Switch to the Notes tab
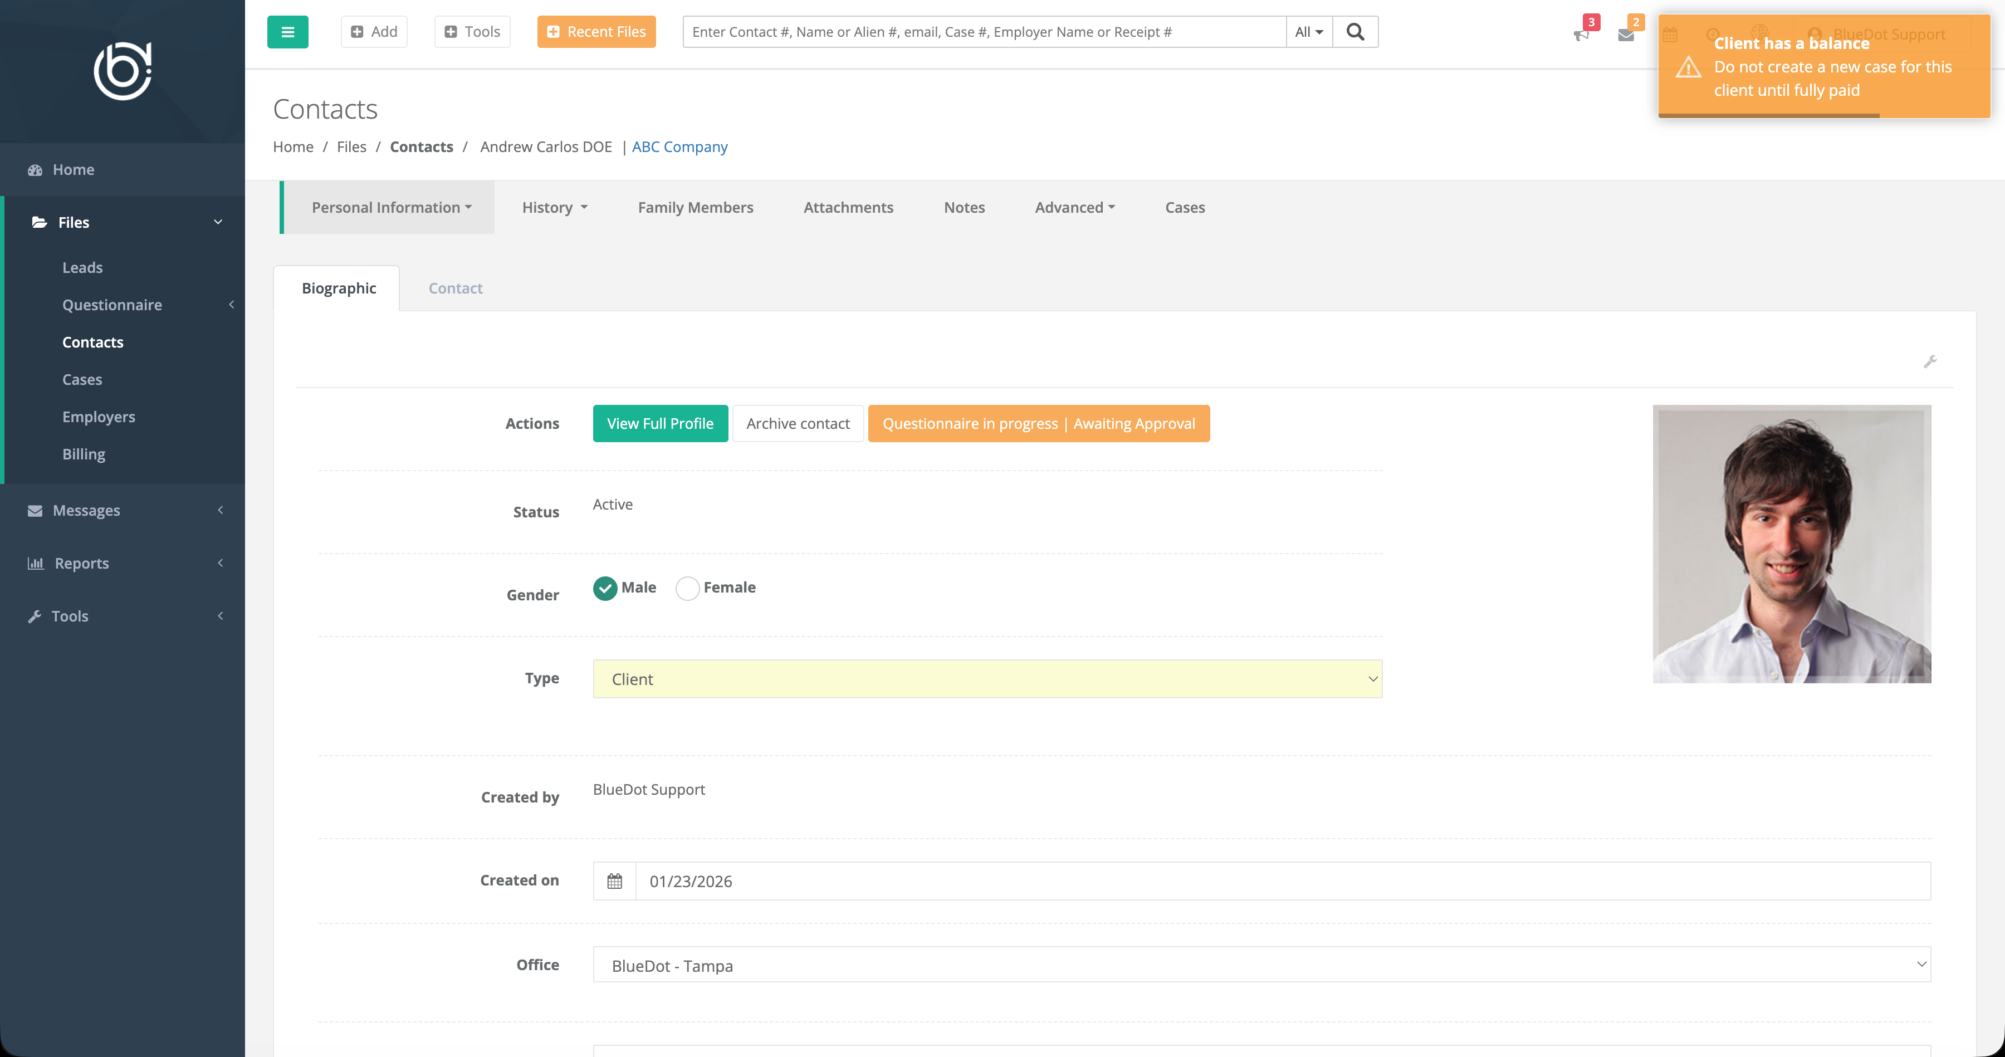Screen dimensions: 2005x1057 [965, 208]
